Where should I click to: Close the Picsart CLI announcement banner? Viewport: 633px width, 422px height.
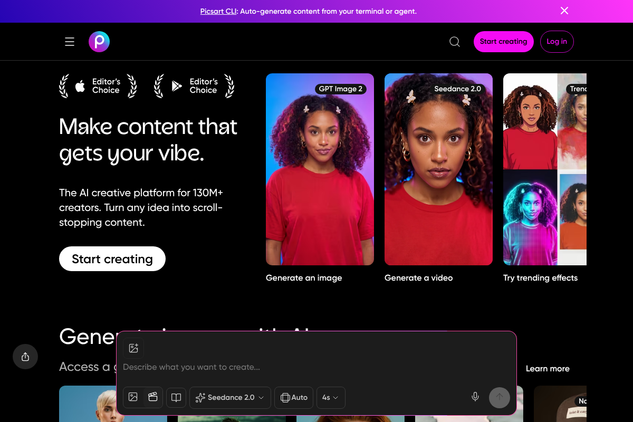(564, 11)
